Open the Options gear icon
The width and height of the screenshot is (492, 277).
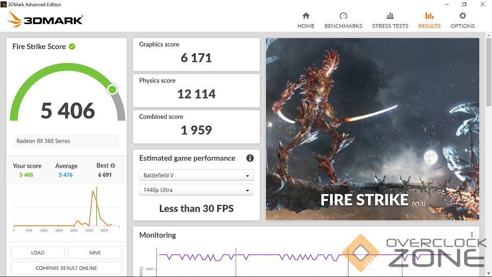pos(462,16)
